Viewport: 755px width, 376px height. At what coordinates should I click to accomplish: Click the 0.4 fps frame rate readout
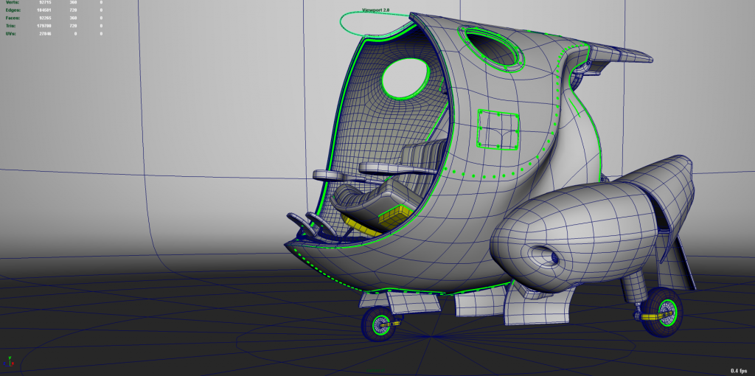pos(740,369)
